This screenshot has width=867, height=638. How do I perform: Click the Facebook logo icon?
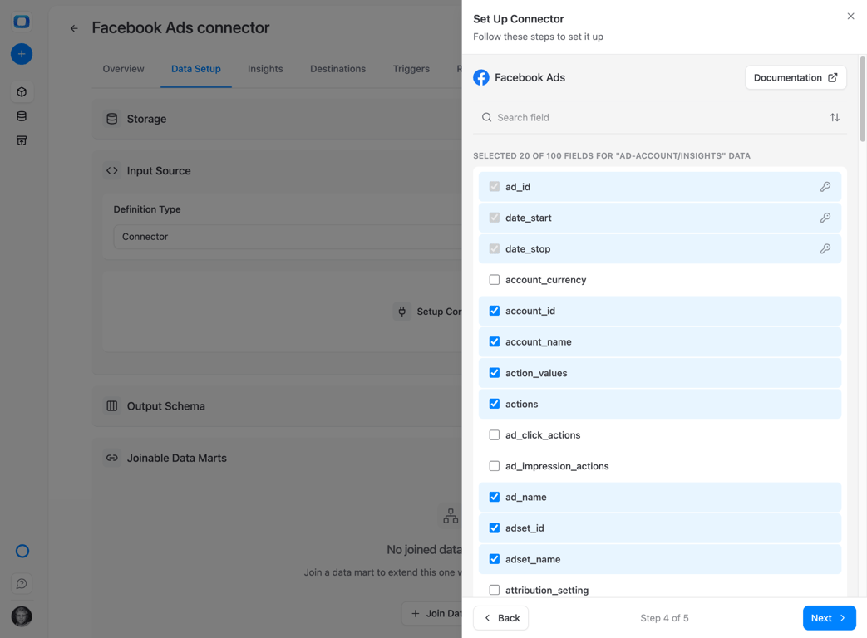click(x=481, y=77)
